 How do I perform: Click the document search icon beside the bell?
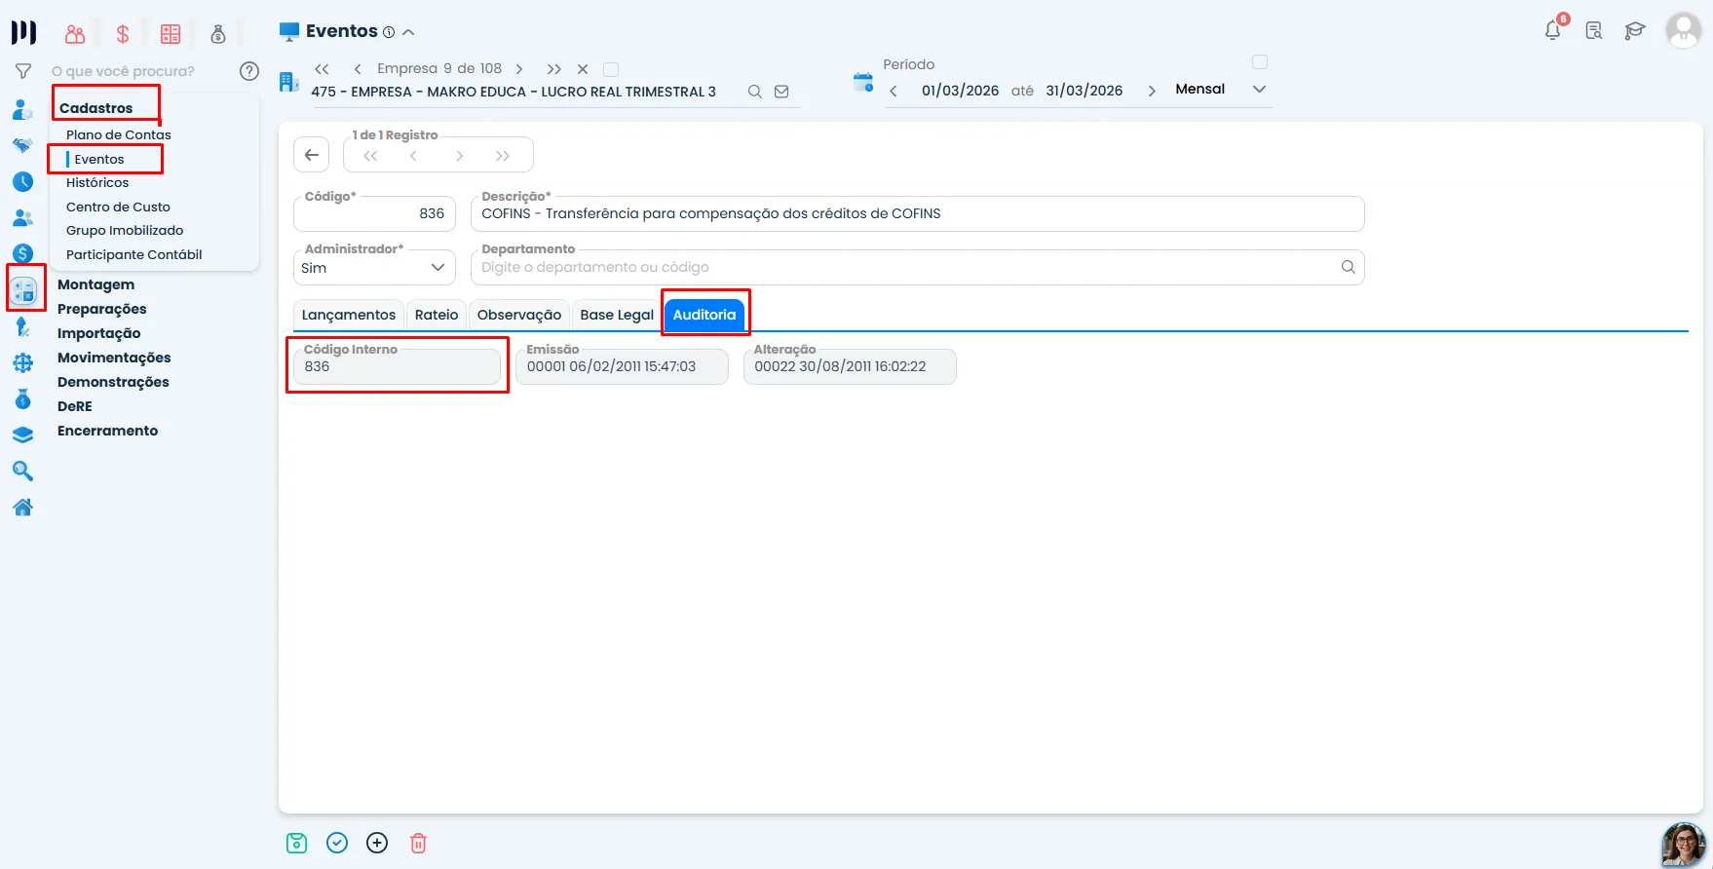(x=1594, y=31)
